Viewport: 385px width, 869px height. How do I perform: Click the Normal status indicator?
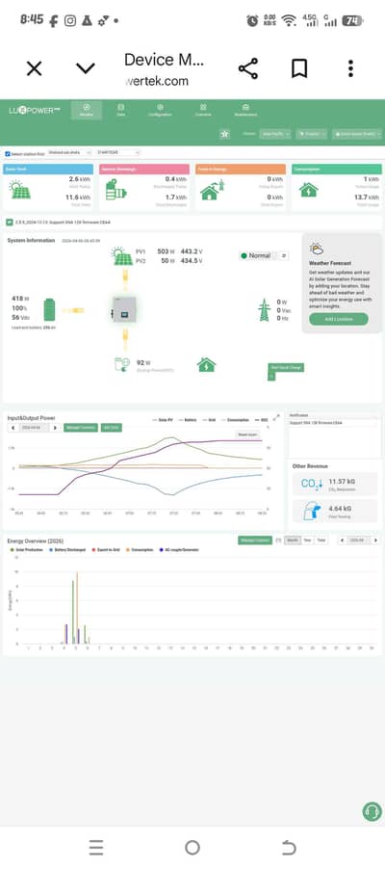255,256
